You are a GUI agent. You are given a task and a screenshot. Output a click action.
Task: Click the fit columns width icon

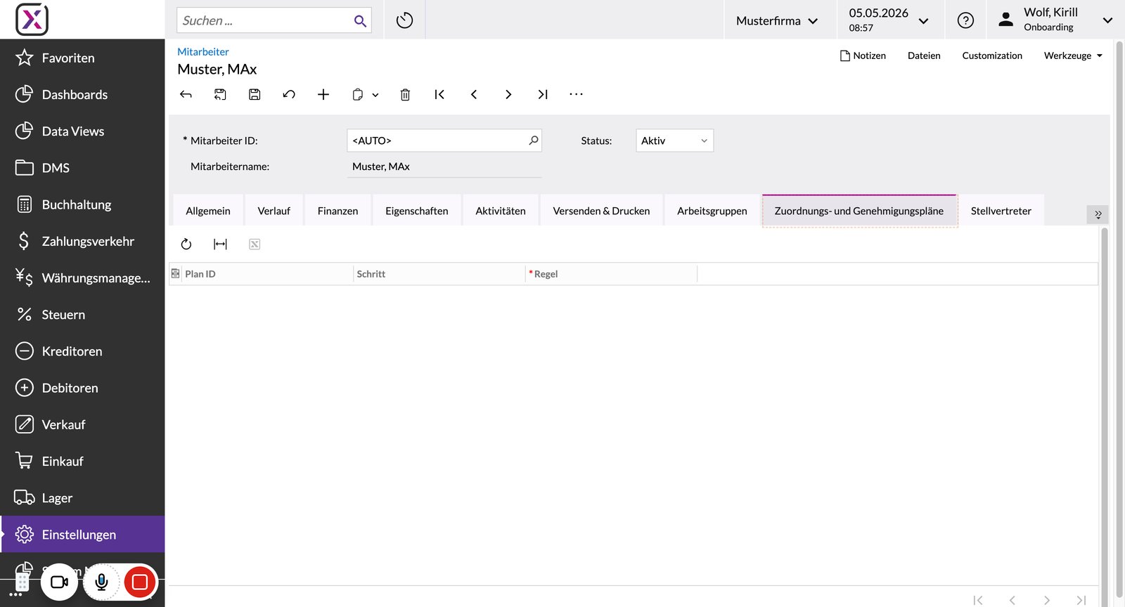[x=220, y=244]
